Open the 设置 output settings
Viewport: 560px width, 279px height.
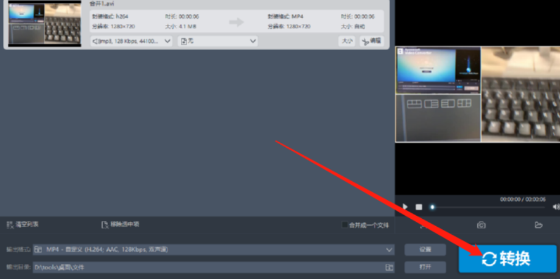[x=425, y=250]
